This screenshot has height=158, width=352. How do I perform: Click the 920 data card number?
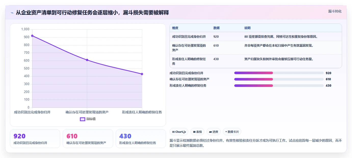pos(20,136)
